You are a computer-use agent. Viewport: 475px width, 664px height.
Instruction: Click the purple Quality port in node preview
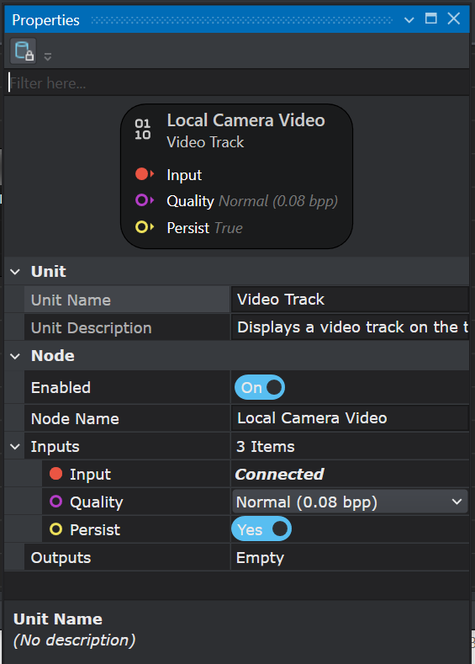coord(145,200)
